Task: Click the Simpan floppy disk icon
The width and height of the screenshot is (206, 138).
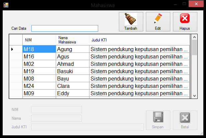Action: (x=158, y=118)
